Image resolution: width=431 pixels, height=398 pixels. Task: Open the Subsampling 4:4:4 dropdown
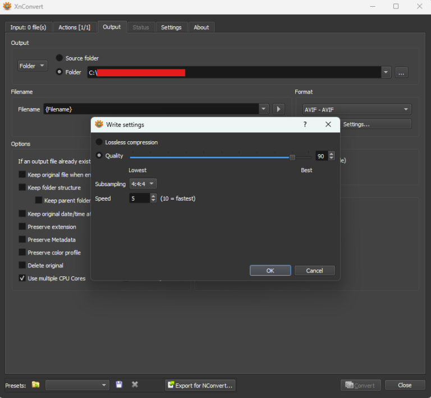pyautogui.click(x=143, y=184)
